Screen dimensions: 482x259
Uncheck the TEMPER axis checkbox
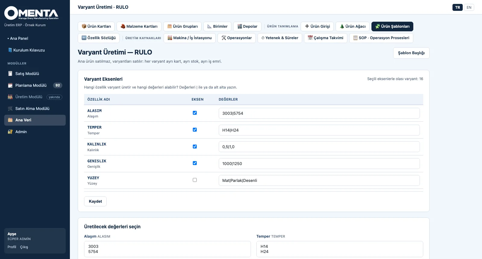pos(195,130)
